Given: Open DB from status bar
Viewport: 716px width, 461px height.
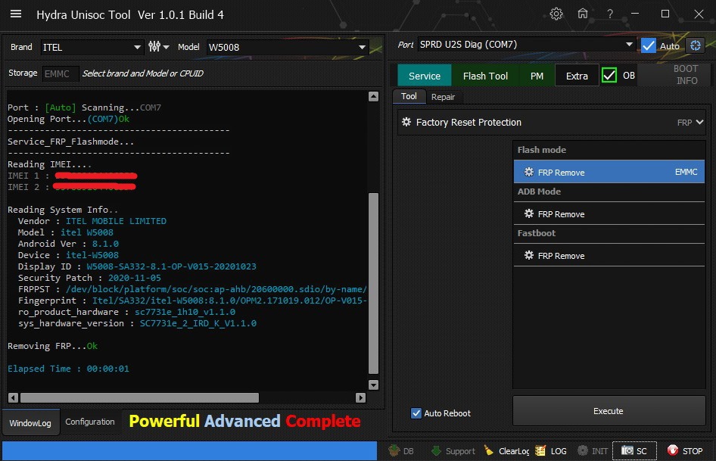Looking at the screenshot, I should pos(401,451).
